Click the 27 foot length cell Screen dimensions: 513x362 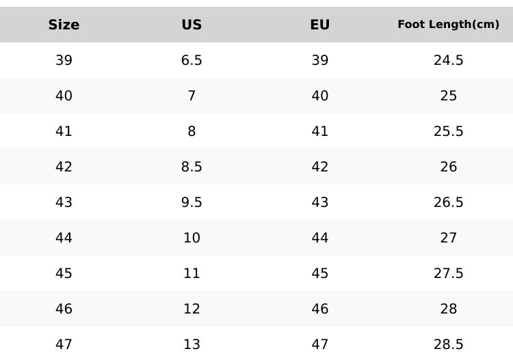(x=448, y=238)
